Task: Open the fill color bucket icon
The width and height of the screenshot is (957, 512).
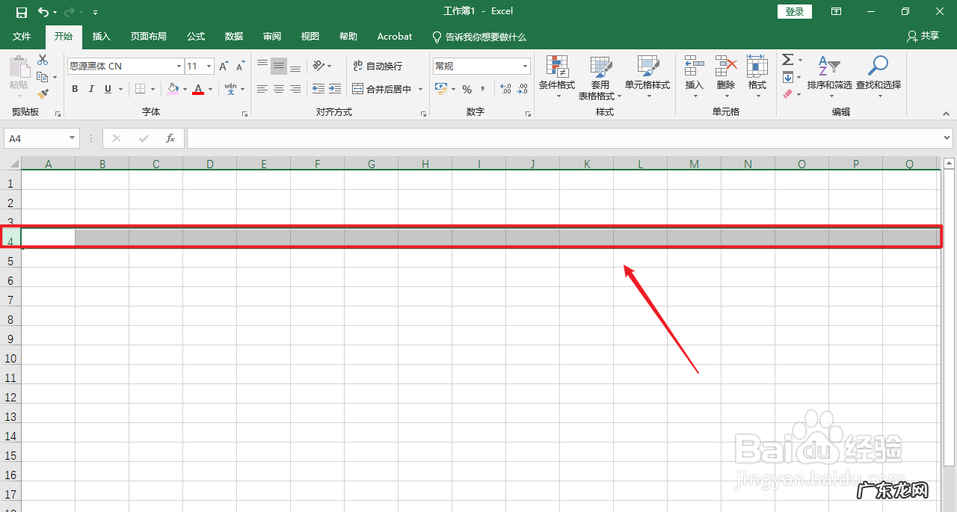Action: pyautogui.click(x=173, y=88)
